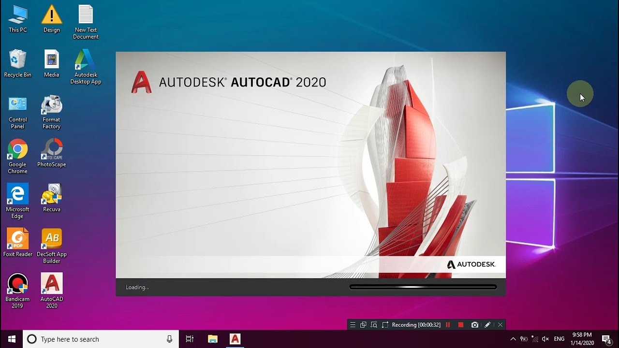Pause the screen recording
Image resolution: width=619 pixels, height=348 pixels.
tap(448, 325)
